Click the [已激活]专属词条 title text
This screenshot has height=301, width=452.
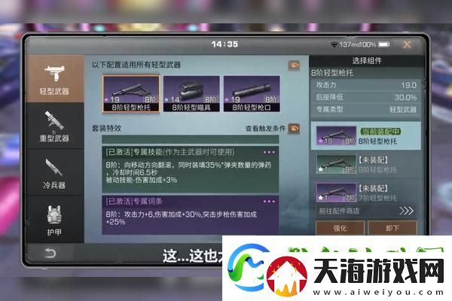[x=134, y=202]
